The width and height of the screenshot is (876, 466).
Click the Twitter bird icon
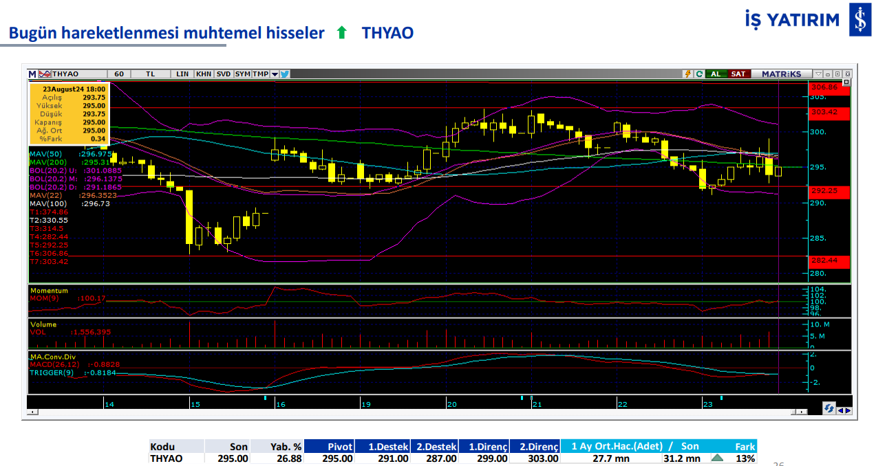tap(284, 74)
